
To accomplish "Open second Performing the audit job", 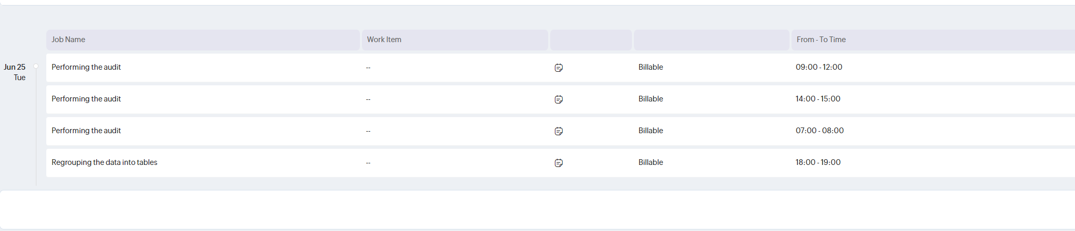I will point(86,99).
